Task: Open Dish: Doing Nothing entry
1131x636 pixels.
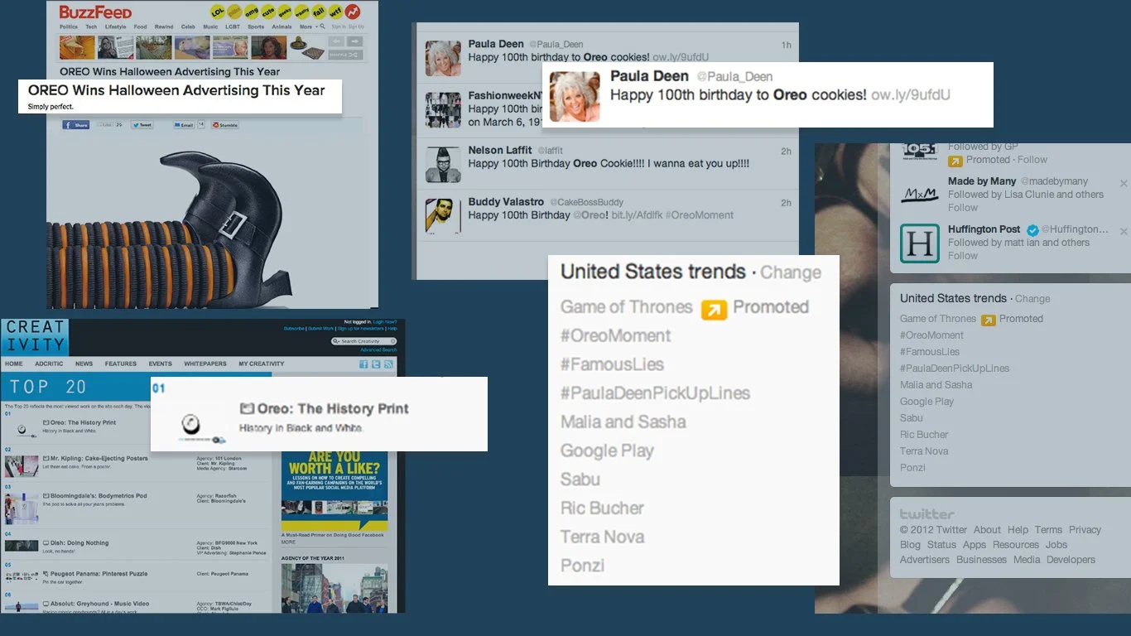Action: click(x=79, y=543)
